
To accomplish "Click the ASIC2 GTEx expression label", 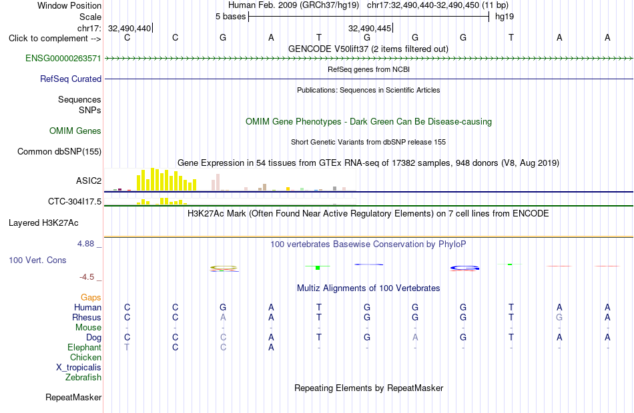I will click(x=89, y=181).
